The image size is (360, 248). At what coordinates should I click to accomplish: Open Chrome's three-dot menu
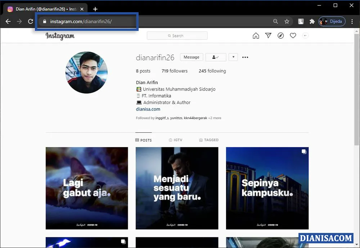click(352, 21)
